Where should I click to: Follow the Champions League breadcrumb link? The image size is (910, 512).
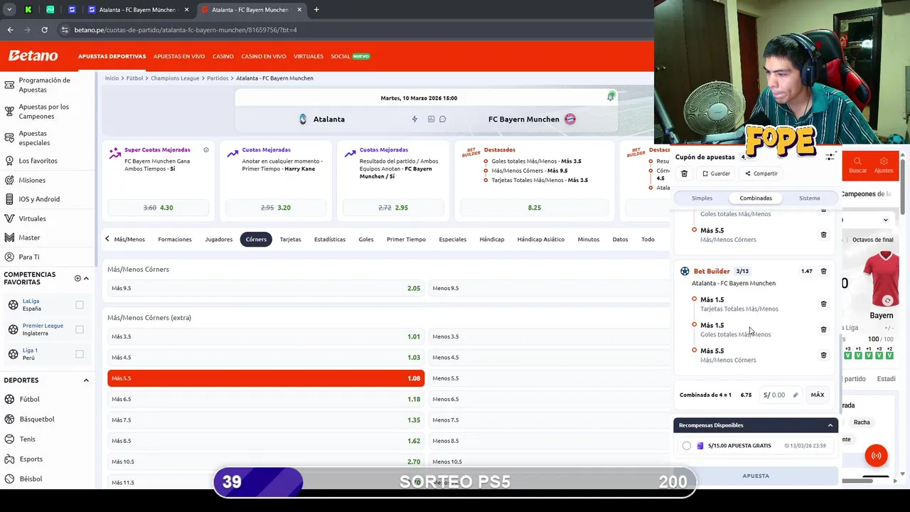tap(175, 78)
